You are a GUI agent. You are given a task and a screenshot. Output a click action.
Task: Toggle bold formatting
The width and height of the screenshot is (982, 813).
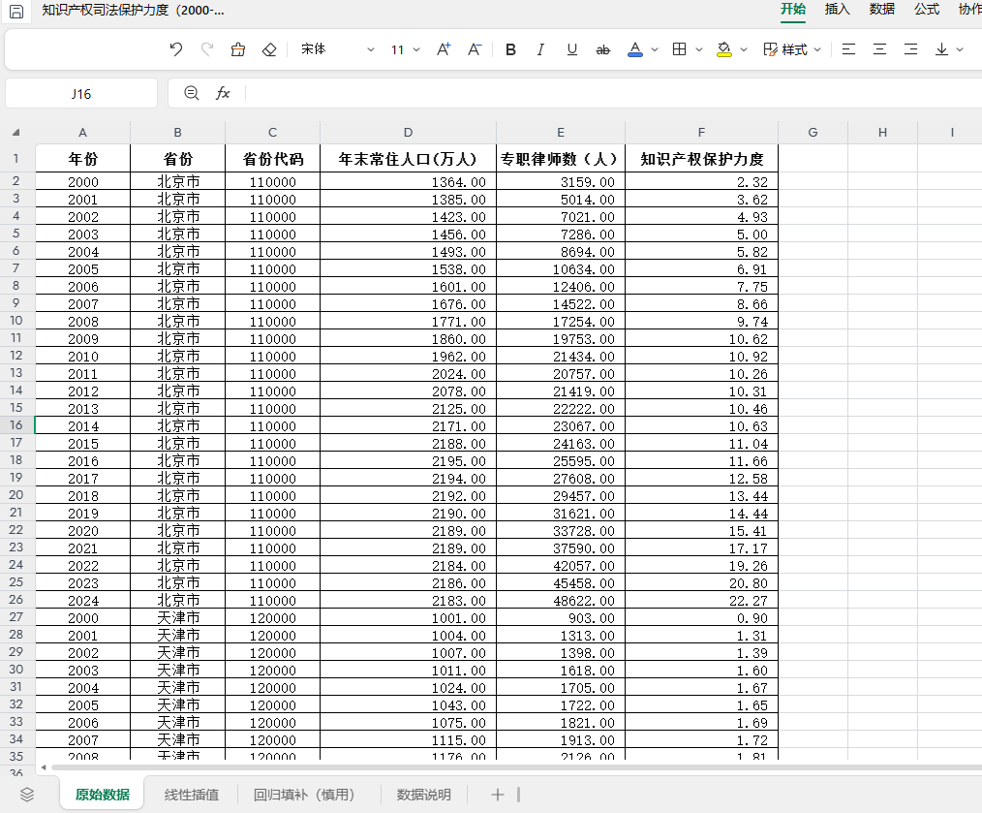point(510,49)
